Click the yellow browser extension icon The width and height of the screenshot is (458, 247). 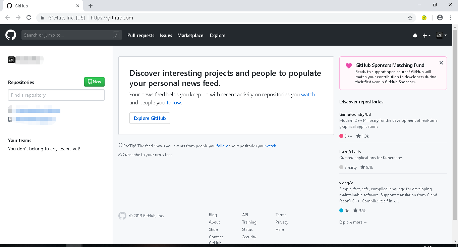[424, 18]
